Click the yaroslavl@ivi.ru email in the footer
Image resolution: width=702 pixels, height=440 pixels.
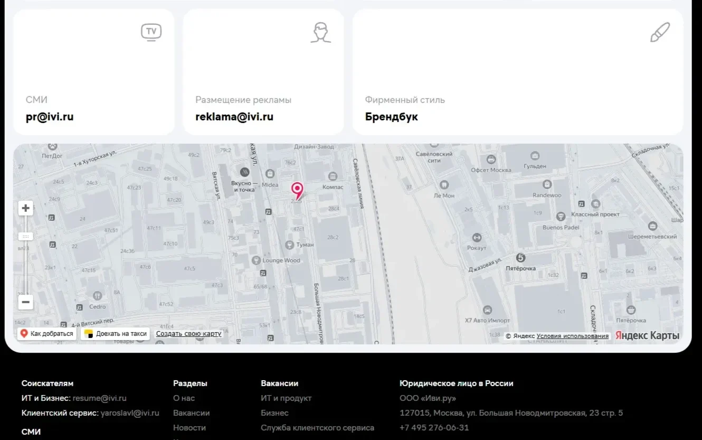coord(130,413)
